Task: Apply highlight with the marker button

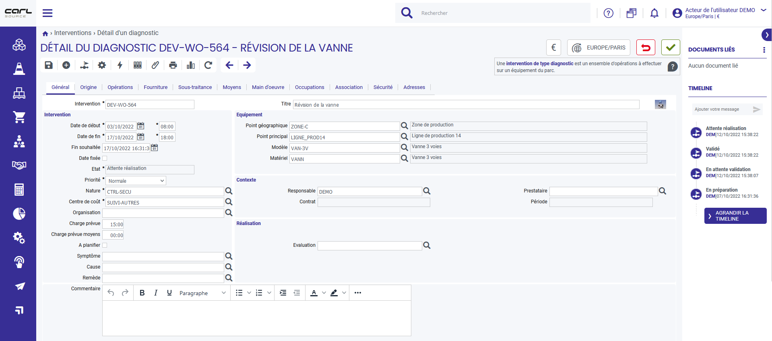Action: pyautogui.click(x=334, y=293)
